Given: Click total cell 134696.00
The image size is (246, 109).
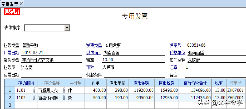Looking at the screenshot, I should [x=195, y=90].
